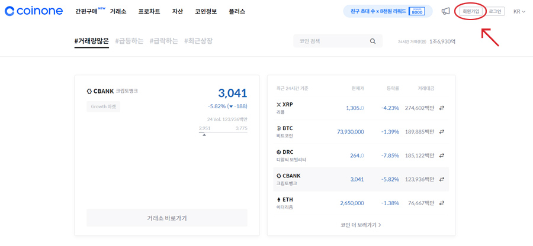
Task: Click the coinone logo
Action: [34, 11]
